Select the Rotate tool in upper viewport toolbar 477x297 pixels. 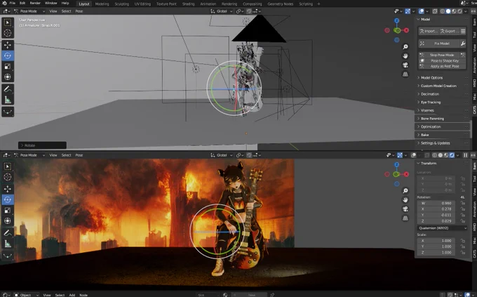[x=8, y=55]
